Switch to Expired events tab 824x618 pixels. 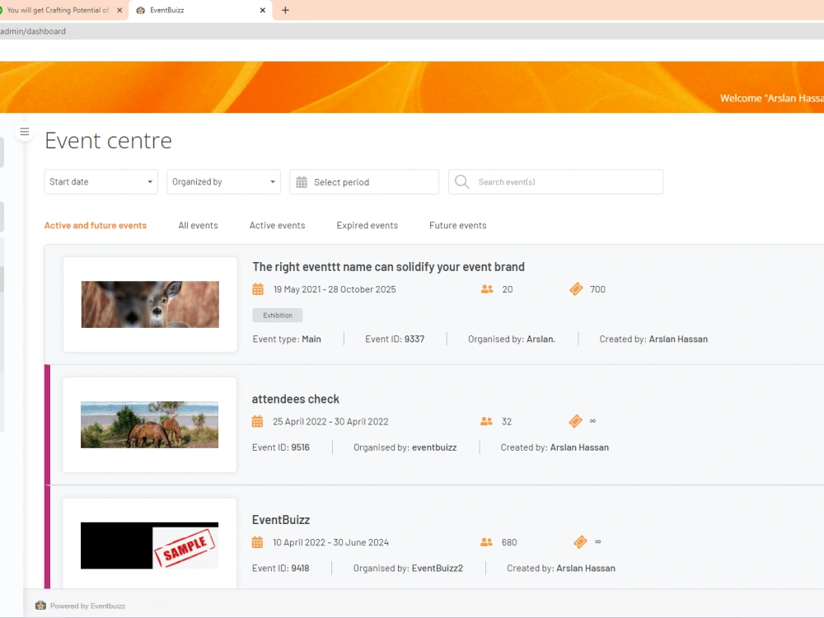click(368, 226)
